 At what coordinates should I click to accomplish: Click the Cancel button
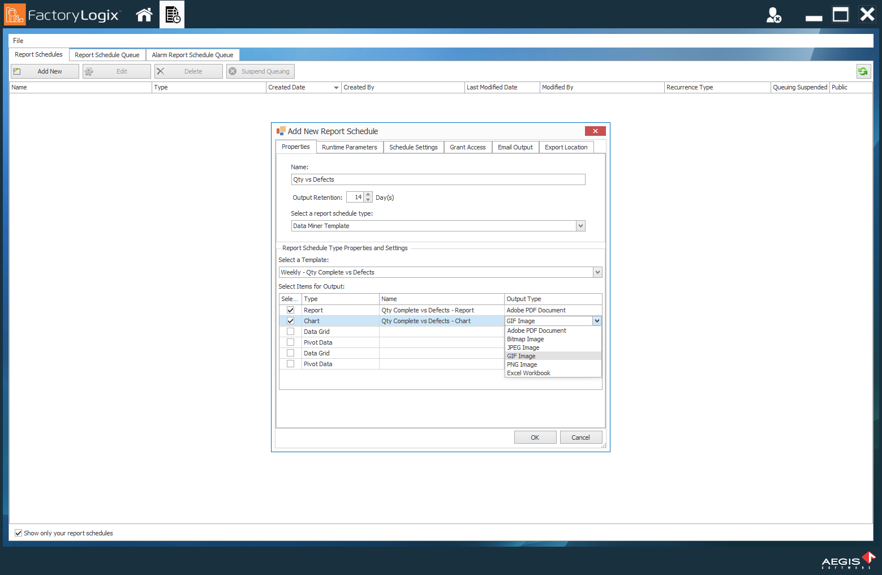pyautogui.click(x=581, y=437)
